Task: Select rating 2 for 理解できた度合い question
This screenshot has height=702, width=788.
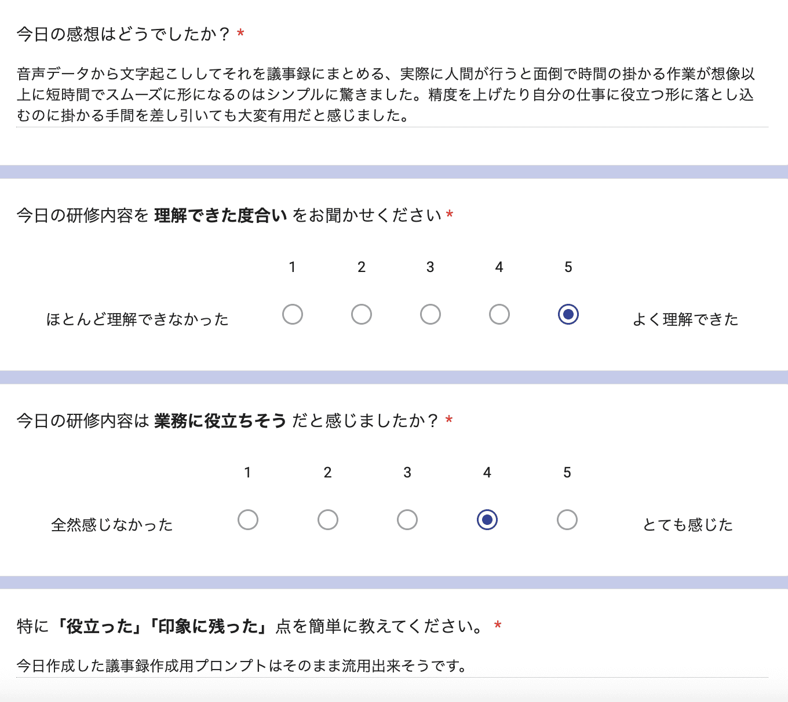Action: pos(361,314)
